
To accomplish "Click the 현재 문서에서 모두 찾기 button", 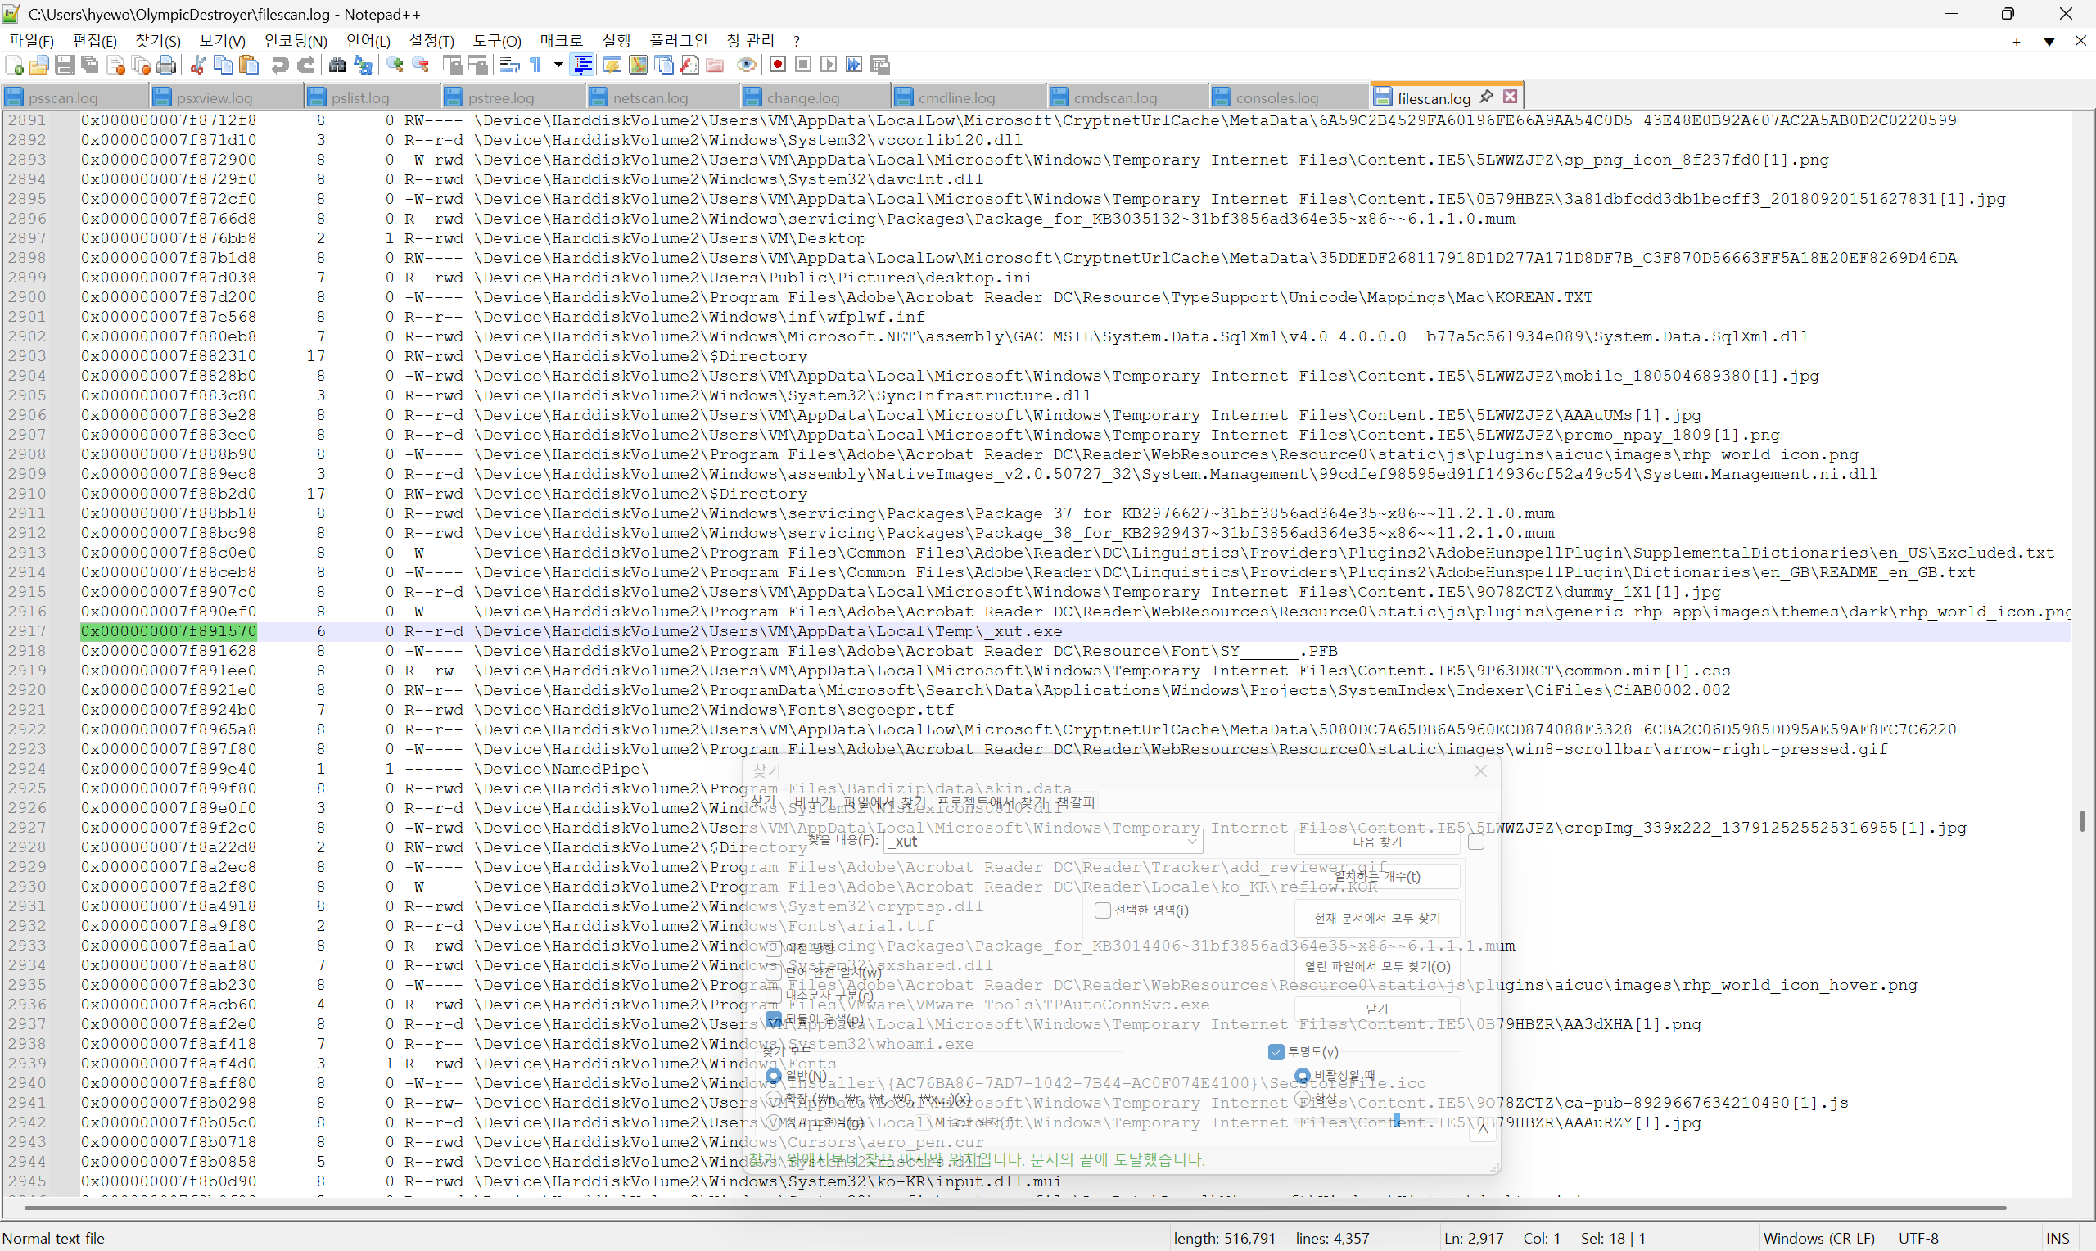I will [x=1376, y=918].
